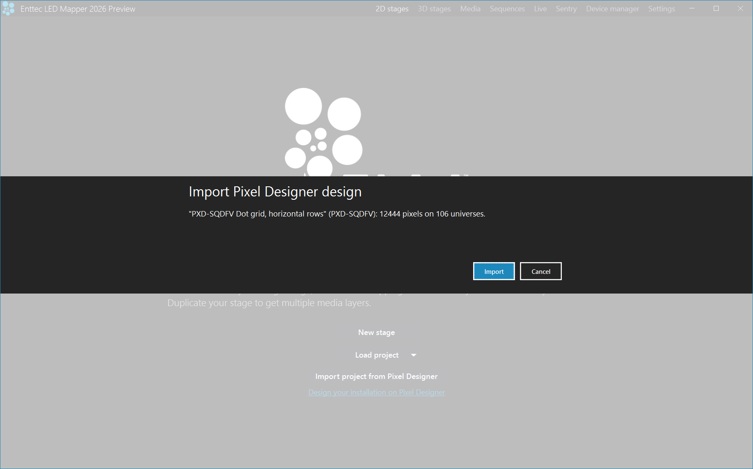Click the Duplicate your stage hint text
Image resolution: width=753 pixels, height=469 pixels.
point(269,303)
